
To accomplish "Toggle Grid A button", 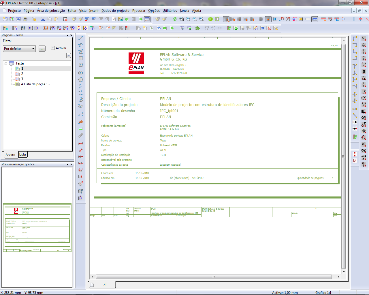I will tap(226, 19).
